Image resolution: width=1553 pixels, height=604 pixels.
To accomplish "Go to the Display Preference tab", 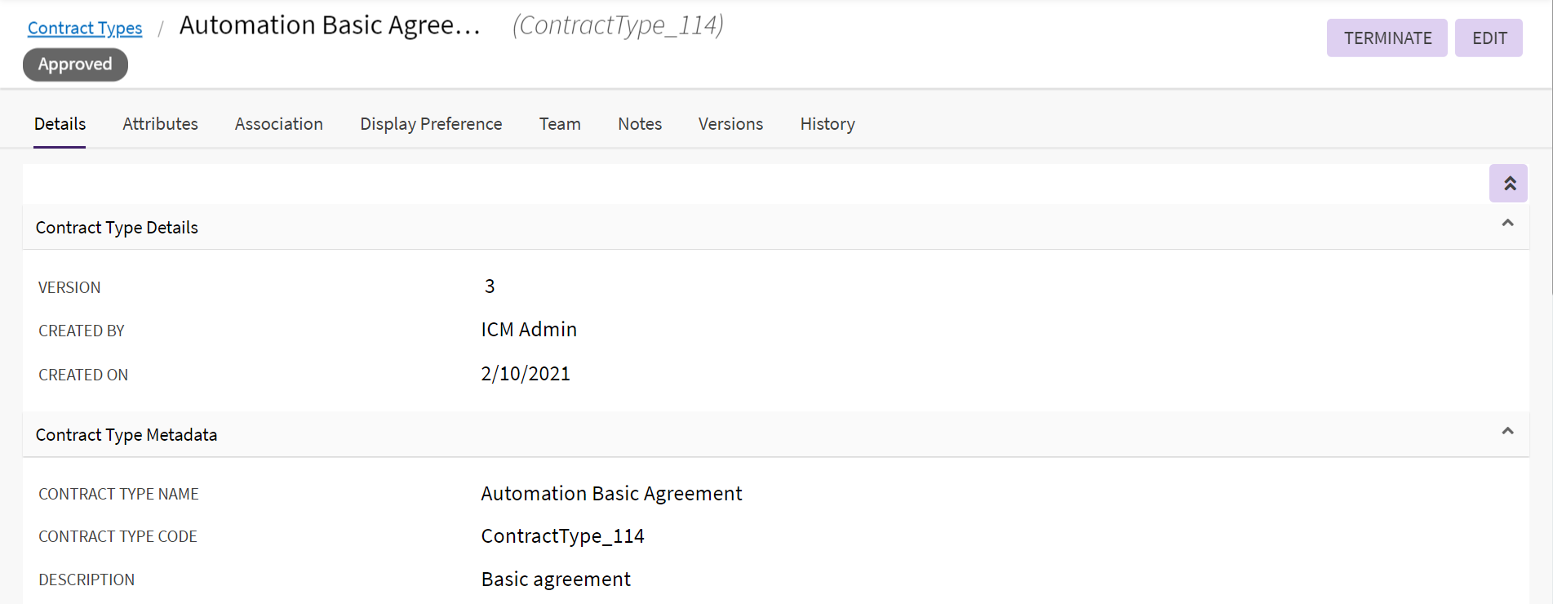I will [431, 124].
